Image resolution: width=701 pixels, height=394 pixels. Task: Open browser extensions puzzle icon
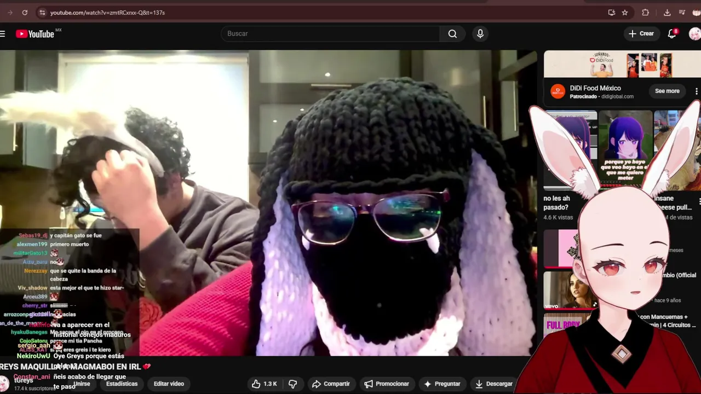[646, 12]
